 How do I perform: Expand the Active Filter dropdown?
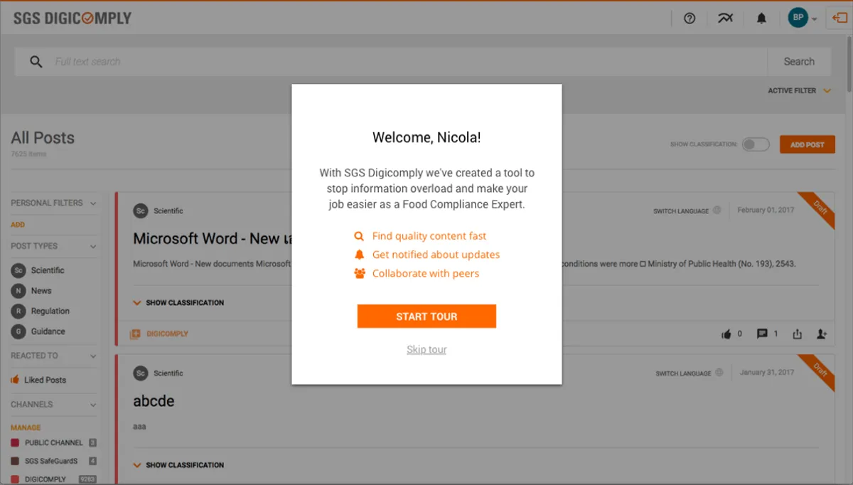pyautogui.click(x=800, y=91)
